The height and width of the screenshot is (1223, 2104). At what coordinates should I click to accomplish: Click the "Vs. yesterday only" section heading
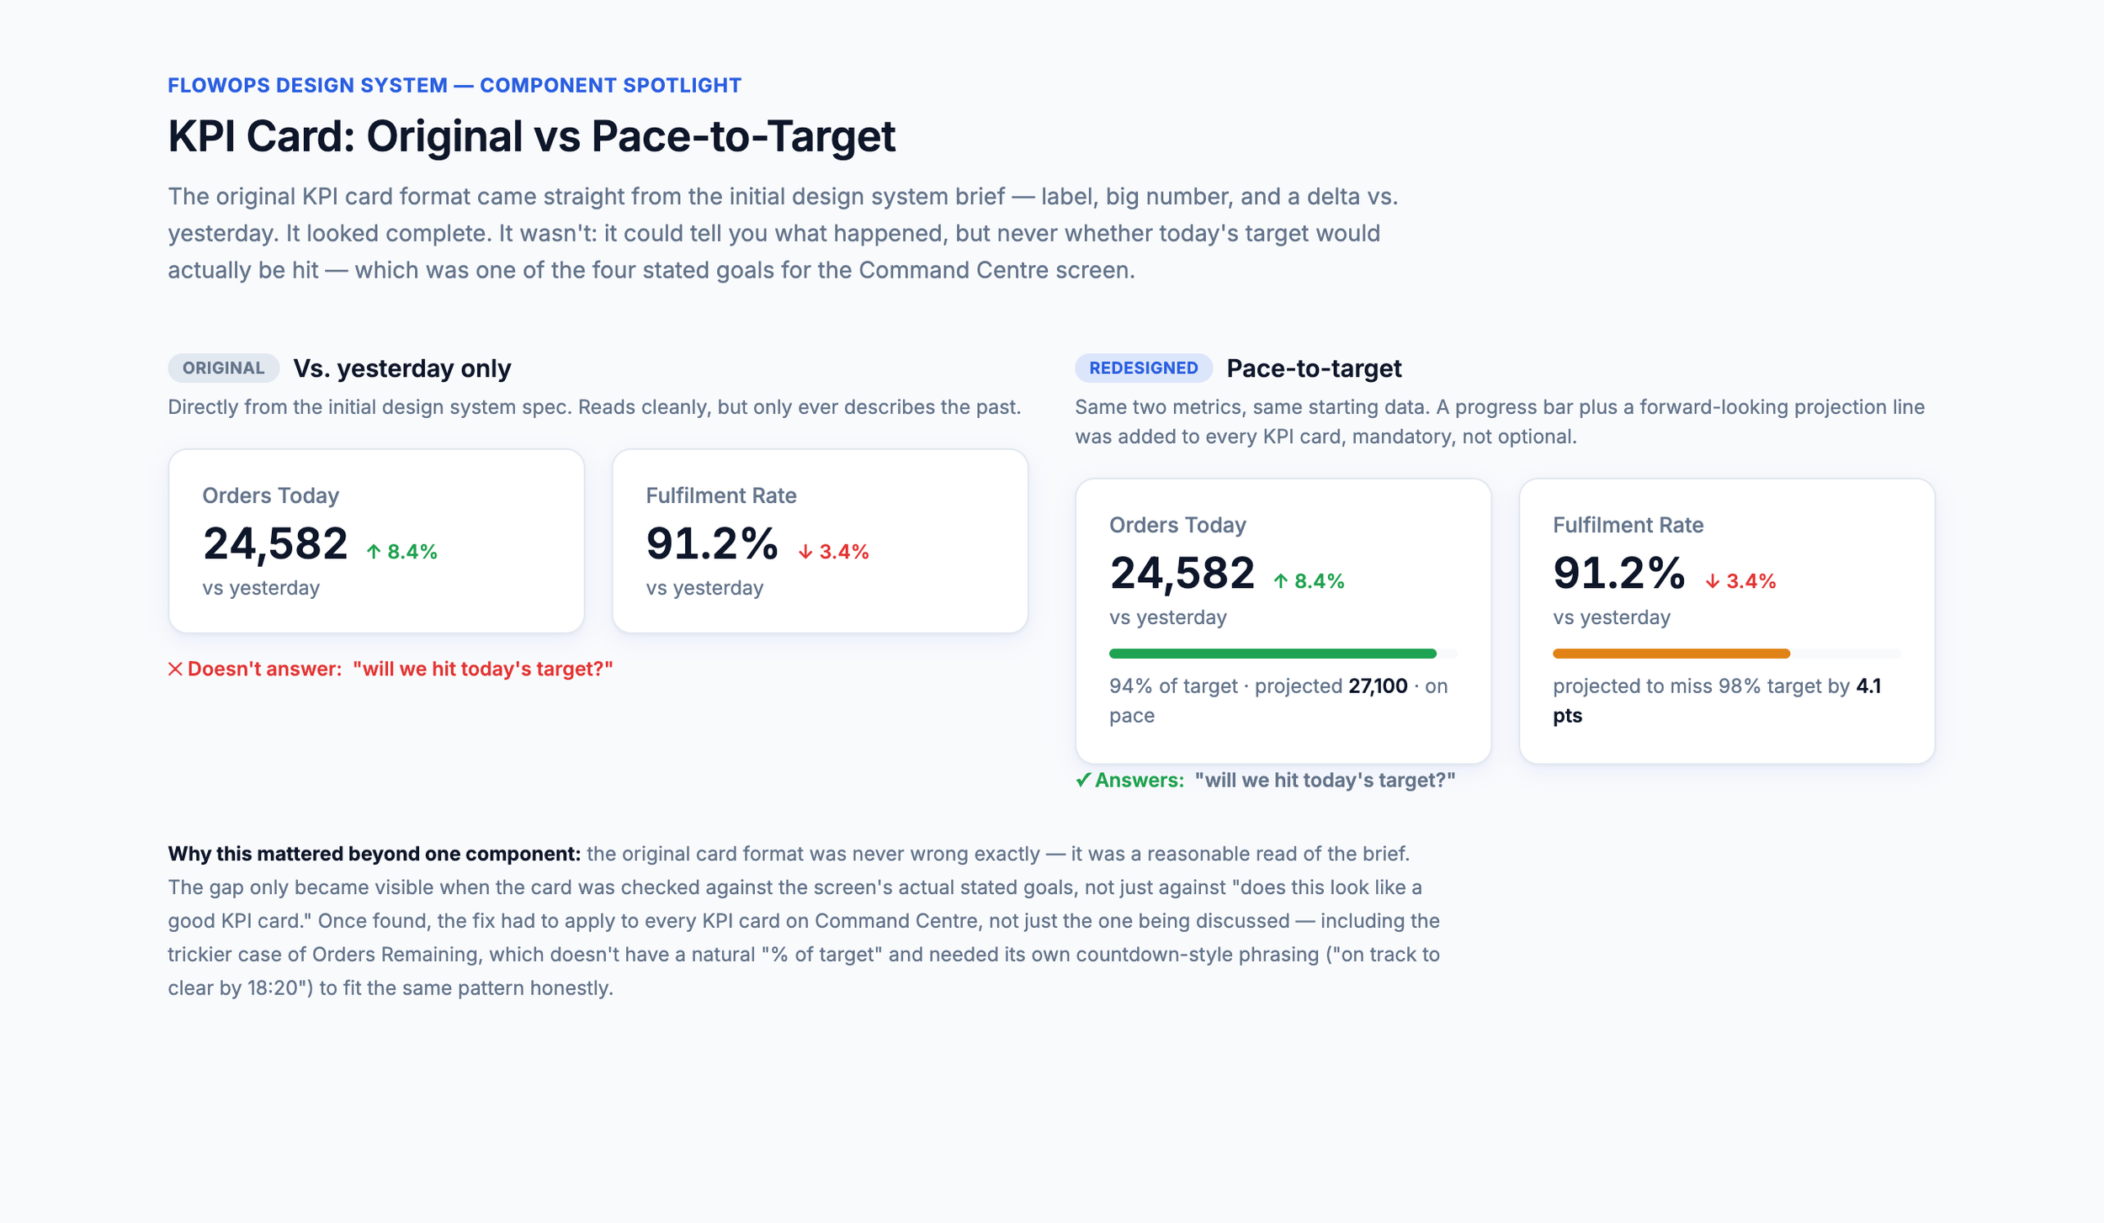coord(401,368)
